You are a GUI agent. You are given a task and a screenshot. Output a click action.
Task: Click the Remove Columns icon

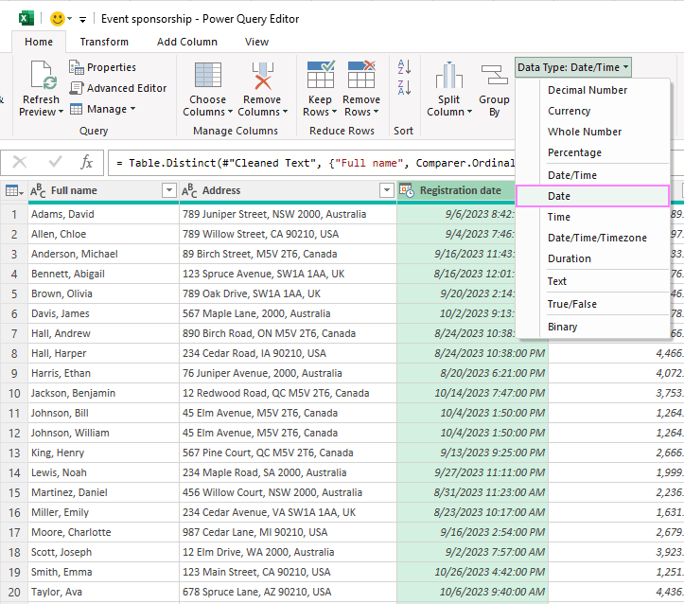coord(262,75)
